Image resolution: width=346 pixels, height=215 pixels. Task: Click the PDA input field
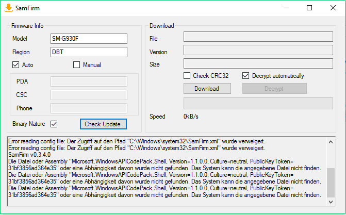pyautogui.click(x=89, y=81)
